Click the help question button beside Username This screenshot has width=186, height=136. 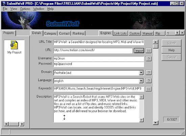[149, 59]
